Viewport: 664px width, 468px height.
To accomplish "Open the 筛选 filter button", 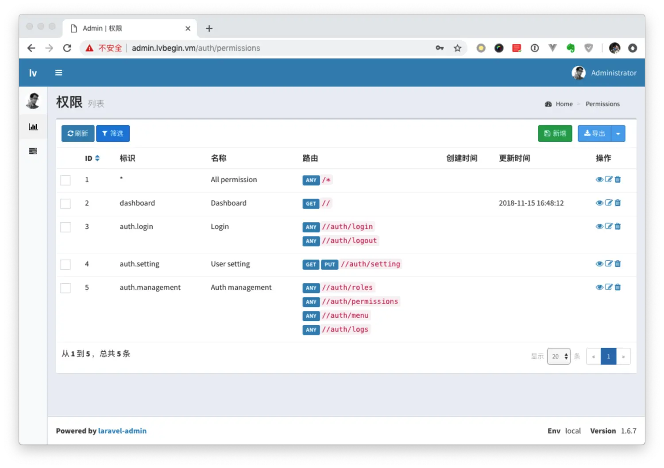I will pos(113,133).
